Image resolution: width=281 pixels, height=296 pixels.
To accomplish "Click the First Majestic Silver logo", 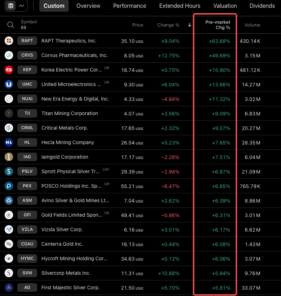I will tap(9, 287).
